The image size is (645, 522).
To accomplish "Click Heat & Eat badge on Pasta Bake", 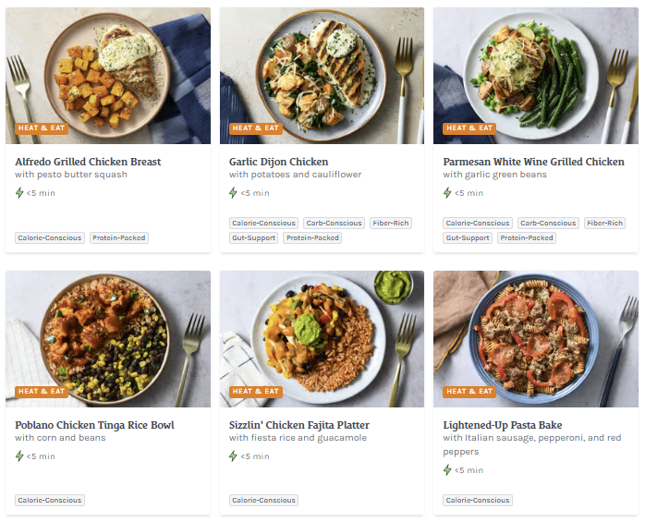I will click(469, 392).
